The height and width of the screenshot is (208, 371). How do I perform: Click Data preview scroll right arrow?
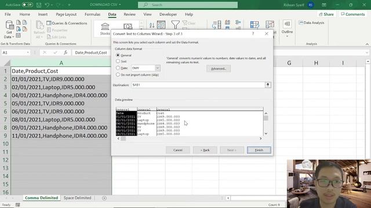click(x=260, y=139)
